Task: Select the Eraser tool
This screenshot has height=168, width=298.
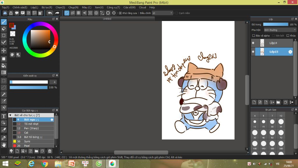Action: 3,29
